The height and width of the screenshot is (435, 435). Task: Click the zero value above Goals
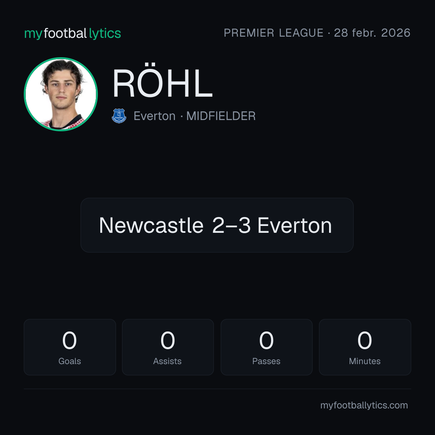70,340
